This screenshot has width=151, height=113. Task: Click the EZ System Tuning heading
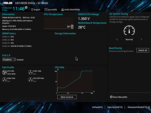119,14
